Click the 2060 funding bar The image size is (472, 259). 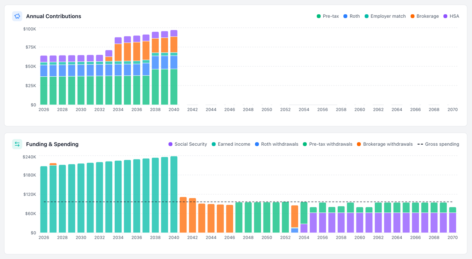[x=360, y=220]
